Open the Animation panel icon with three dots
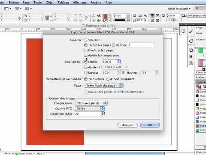This screenshot has width=206, height=155. (x=191, y=31)
